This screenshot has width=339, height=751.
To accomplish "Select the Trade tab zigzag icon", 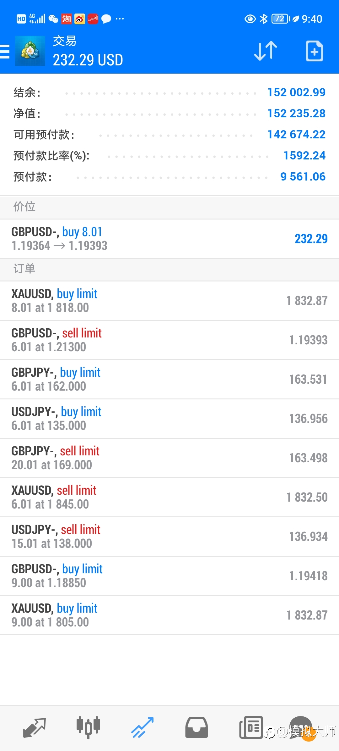I will point(142,727).
